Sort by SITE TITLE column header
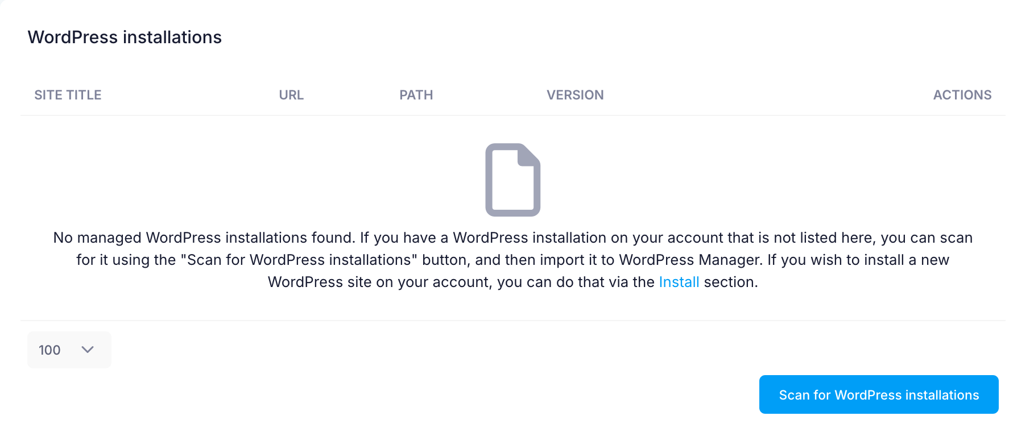 pos(68,95)
